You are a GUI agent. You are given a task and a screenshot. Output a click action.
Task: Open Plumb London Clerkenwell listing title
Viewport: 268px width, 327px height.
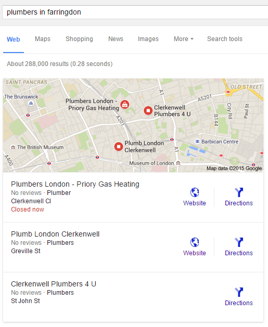click(x=55, y=234)
